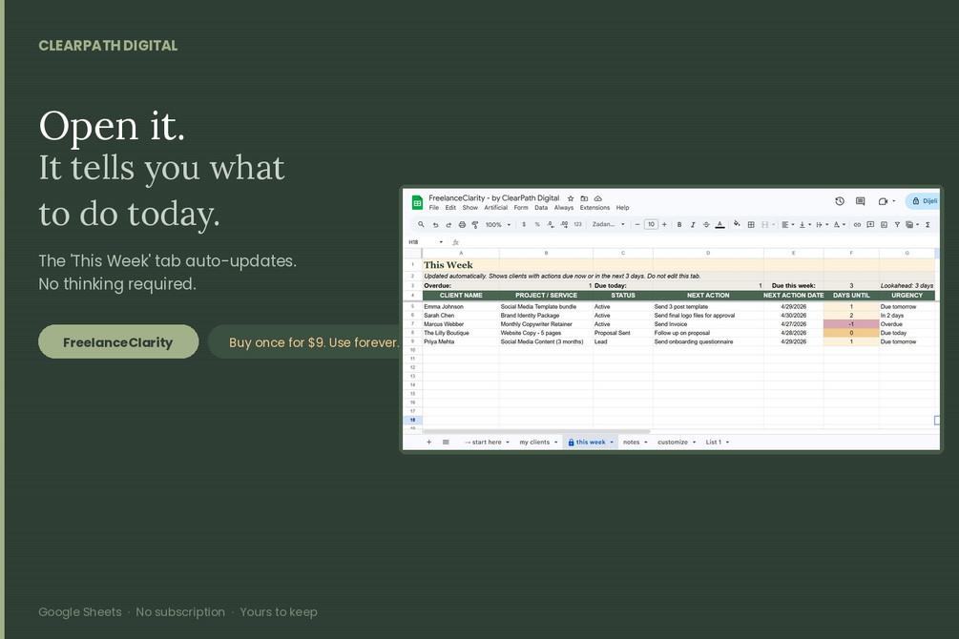
Task: Increase font size with plus button
Action: [x=664, y=224]
